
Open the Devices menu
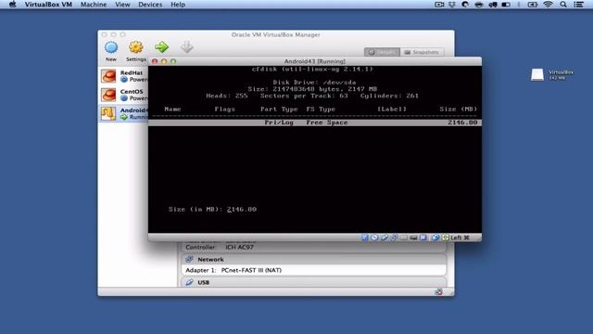click(x=150, y=5)
